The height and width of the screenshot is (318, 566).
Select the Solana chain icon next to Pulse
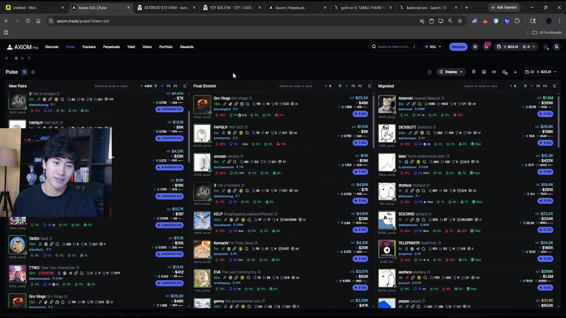[24, 72]
